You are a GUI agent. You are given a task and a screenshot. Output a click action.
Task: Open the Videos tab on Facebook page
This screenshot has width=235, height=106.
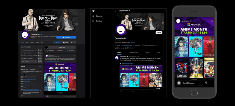[37, 42]
